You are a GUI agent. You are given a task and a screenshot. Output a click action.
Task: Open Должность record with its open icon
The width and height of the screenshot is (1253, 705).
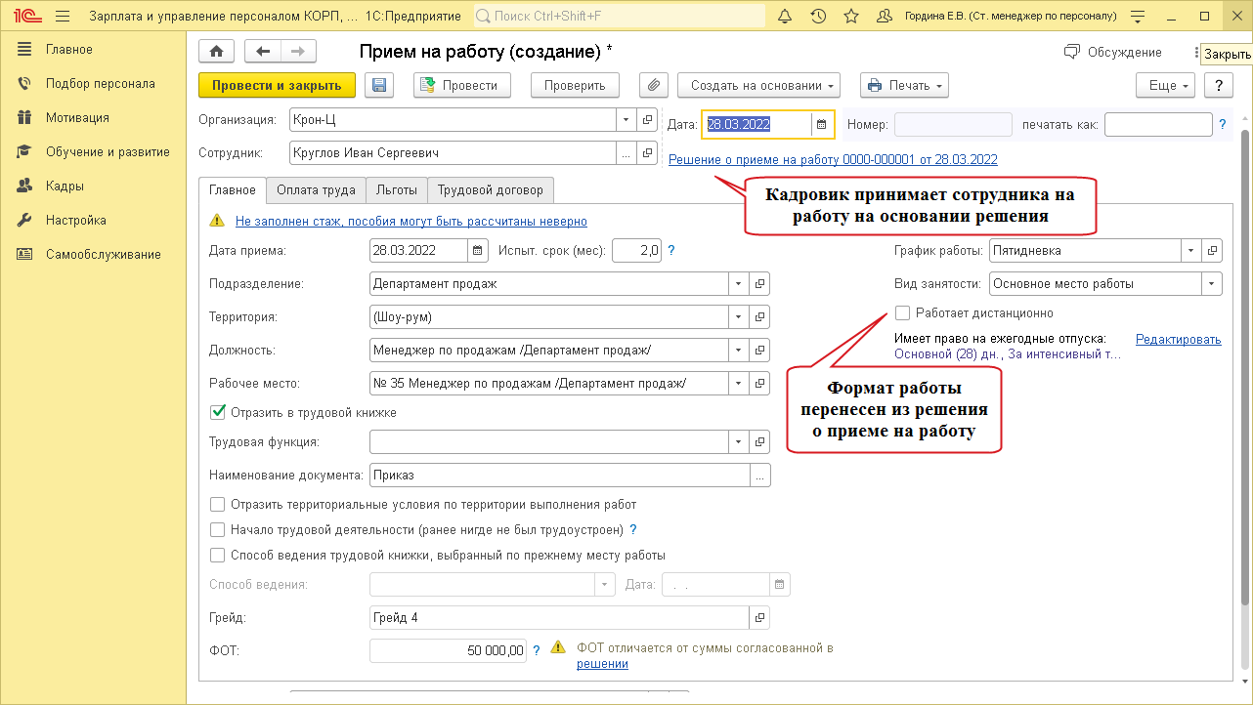(760, 351)
